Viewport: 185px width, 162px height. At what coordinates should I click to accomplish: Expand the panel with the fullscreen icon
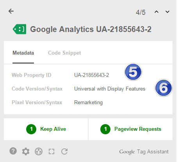(52, 151)
